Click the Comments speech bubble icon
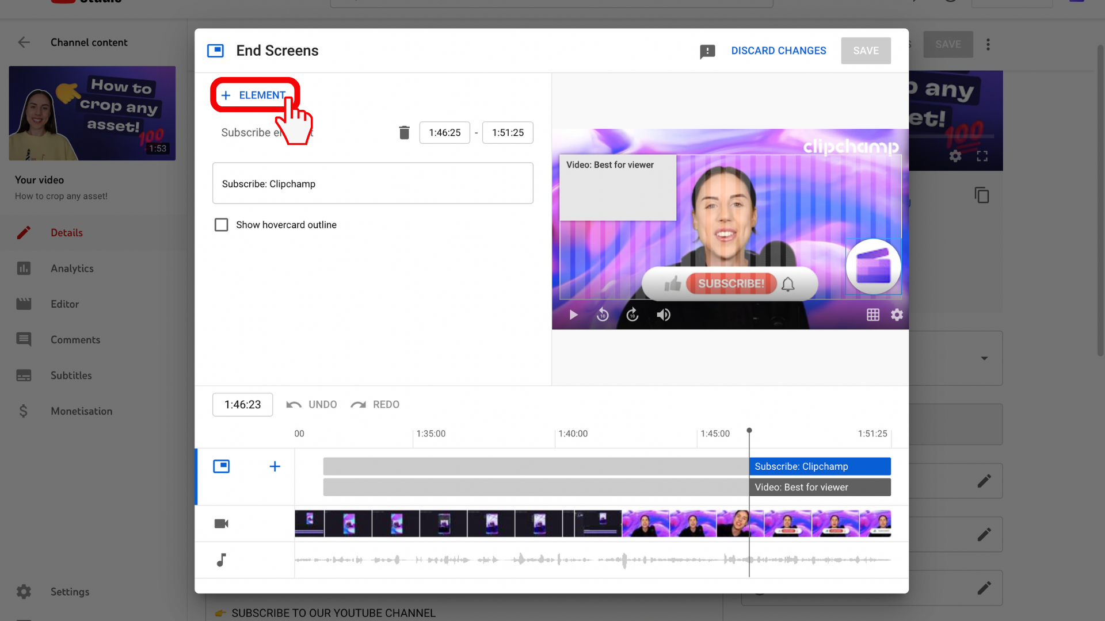1105x621 pixels. click(24, 339)
